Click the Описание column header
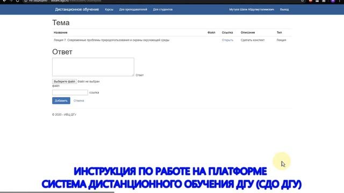The height and width of the screenshot is (193, 344). pos(248,32)
